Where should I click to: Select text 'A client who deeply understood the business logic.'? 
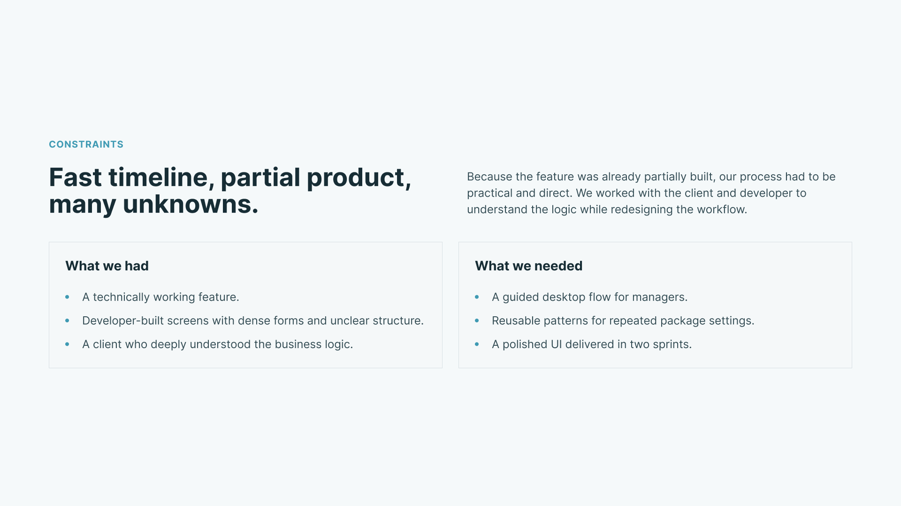[x=217, y=344]
